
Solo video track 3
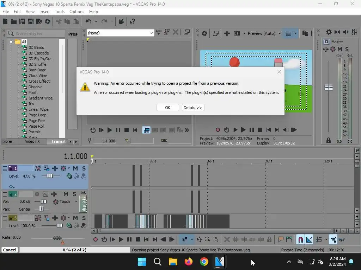click(x=84, y=218)
